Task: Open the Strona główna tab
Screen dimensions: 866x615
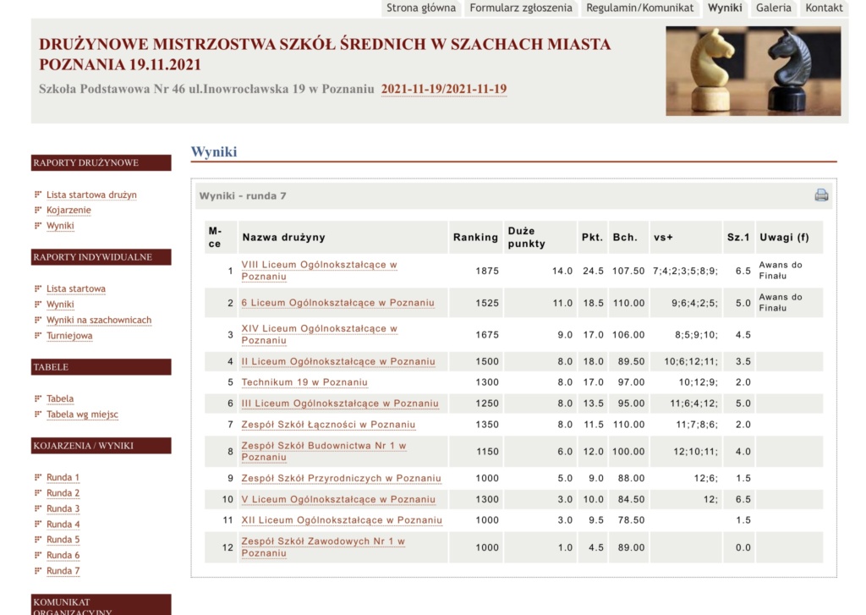Action: tap(421, 8)
